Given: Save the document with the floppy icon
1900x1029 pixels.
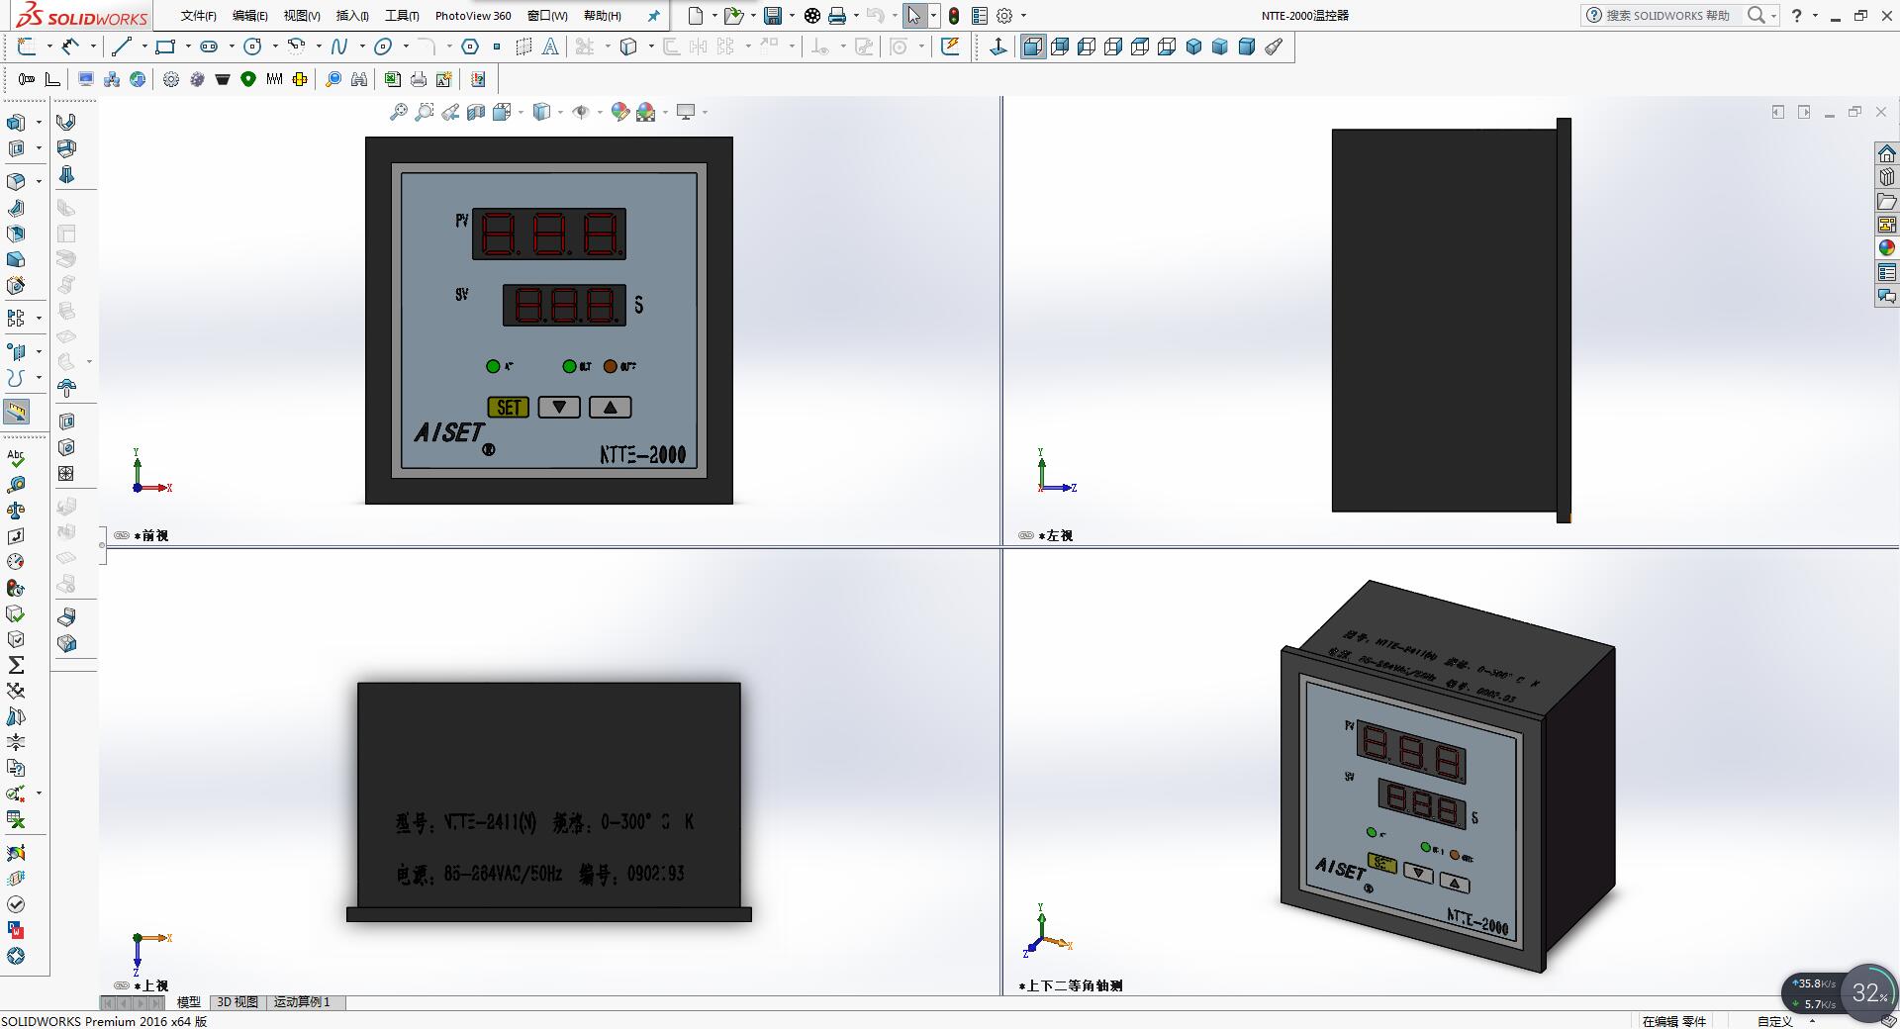Looking at the screenshot, I should click(x=773, y=15).
